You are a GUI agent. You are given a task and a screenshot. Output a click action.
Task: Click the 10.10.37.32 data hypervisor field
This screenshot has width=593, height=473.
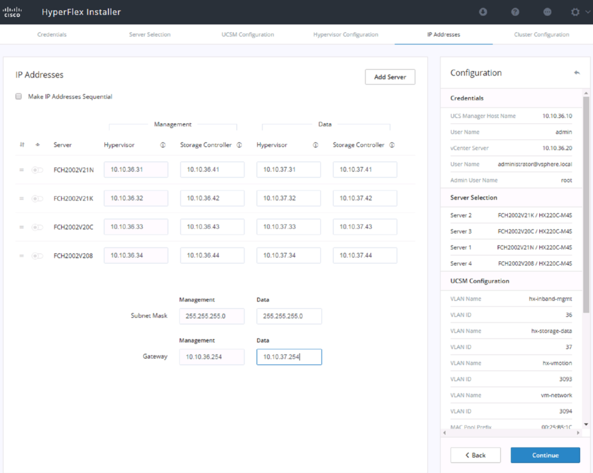click(288, 198)
